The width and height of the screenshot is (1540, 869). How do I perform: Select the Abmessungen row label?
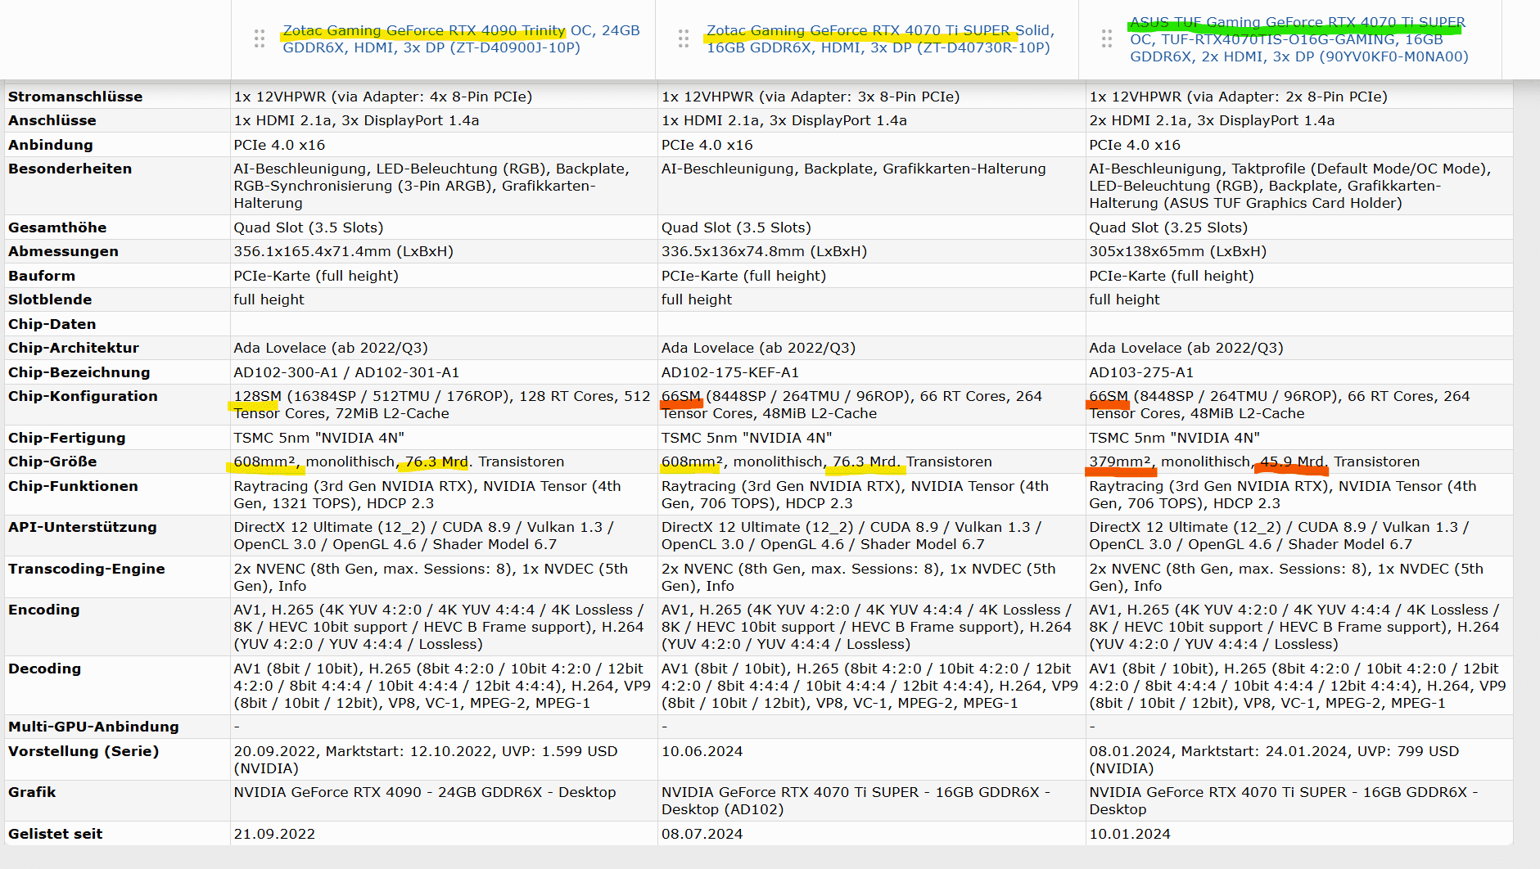pos(63,251)
